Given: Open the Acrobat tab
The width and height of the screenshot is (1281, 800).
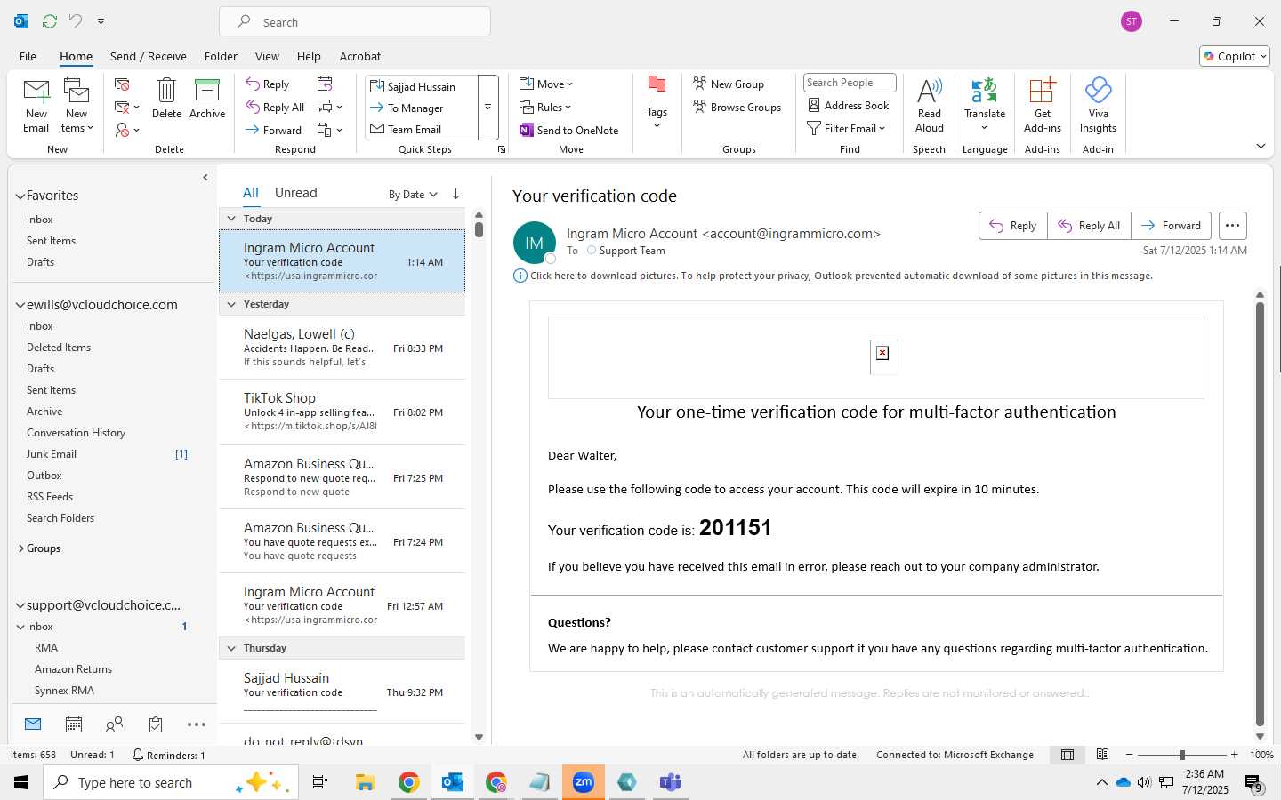Looking at the screenshot, I should tap(360, 56).
